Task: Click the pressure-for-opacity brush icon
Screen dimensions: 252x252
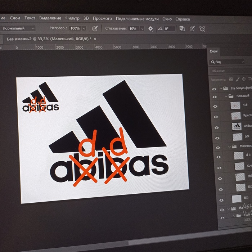Action: pos(95,28)
